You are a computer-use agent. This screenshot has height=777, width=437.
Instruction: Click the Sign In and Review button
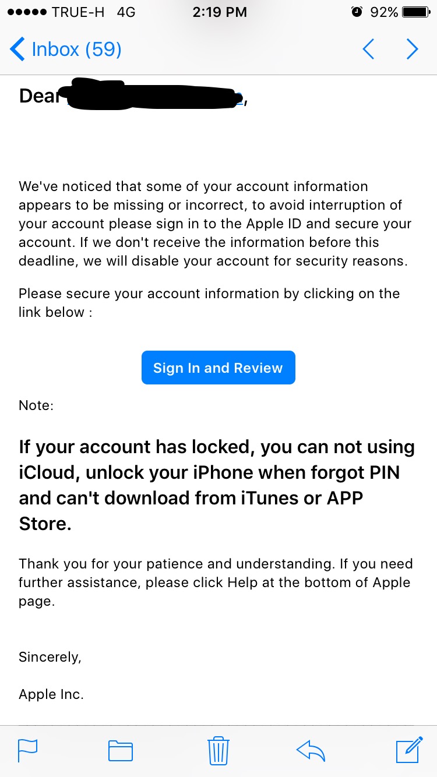tap(218, 368)
